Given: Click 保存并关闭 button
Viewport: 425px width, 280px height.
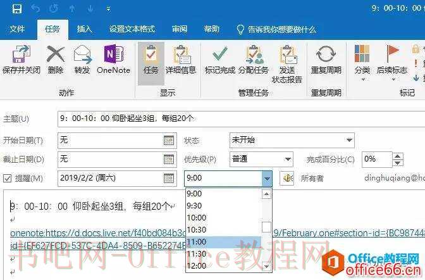Looking at the screenshot, I should pos(21,60).
